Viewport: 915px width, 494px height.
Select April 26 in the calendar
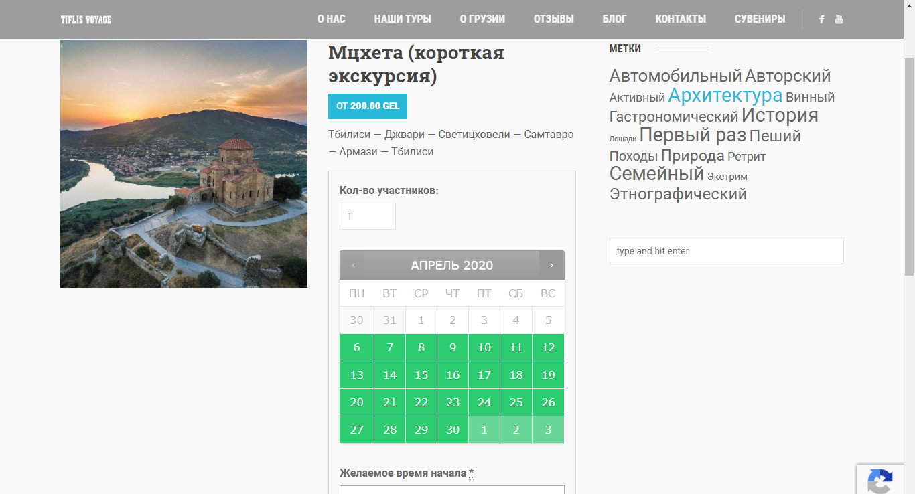coord(548,402)
